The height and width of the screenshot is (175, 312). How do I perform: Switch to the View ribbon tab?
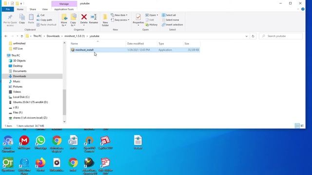point(45,9)
